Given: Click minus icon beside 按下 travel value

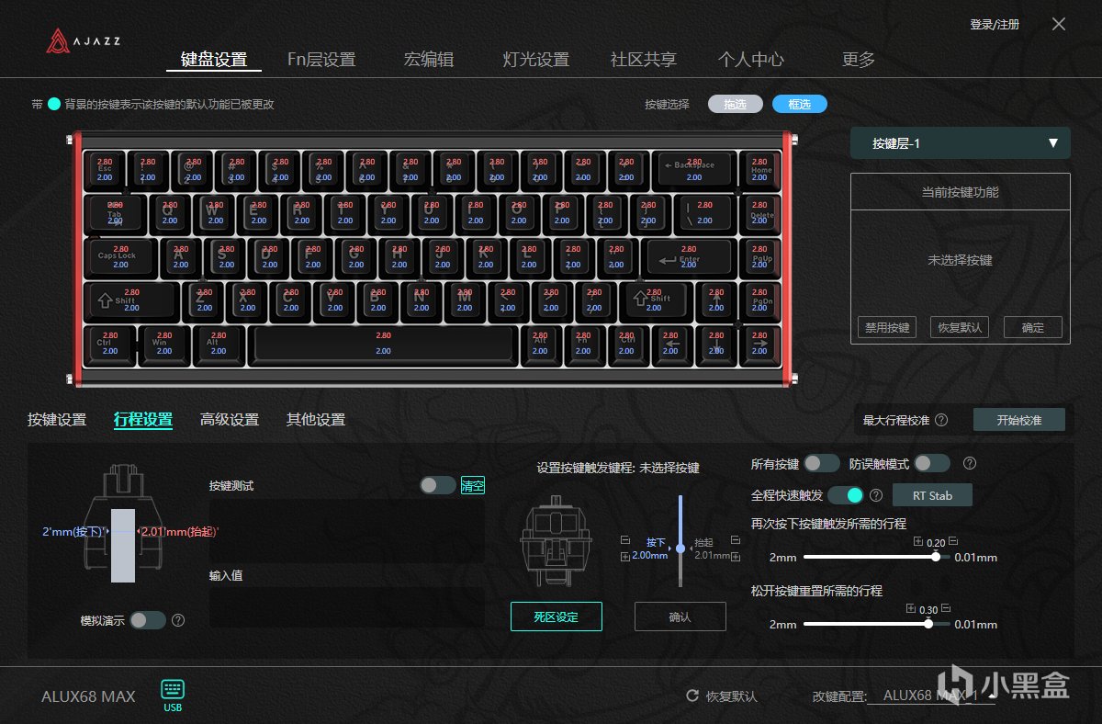Looking at the screenshot, I should [626, 540].
